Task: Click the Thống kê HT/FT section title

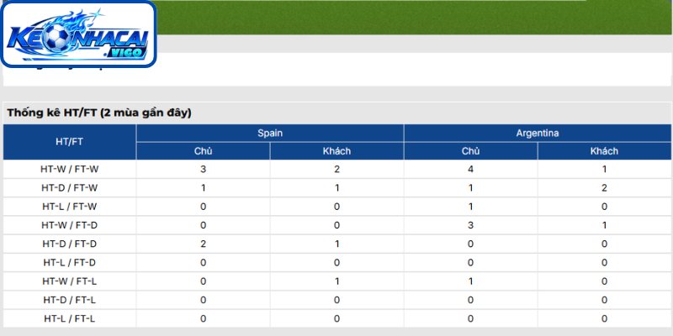Action: point(99,113)
